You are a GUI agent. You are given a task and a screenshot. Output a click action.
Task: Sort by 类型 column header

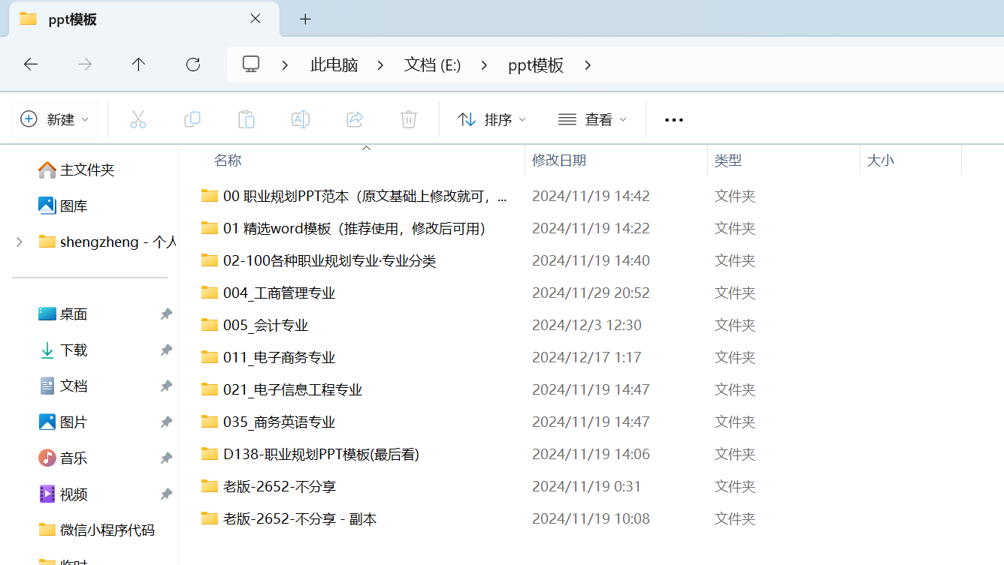(x=728, y=161)
